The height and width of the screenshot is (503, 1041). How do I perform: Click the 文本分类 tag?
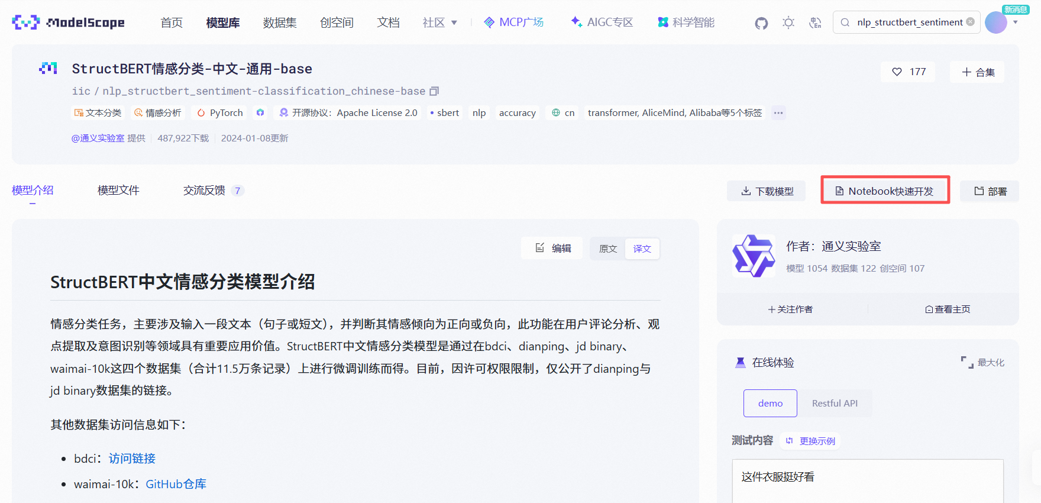click(x=98, y=112)
